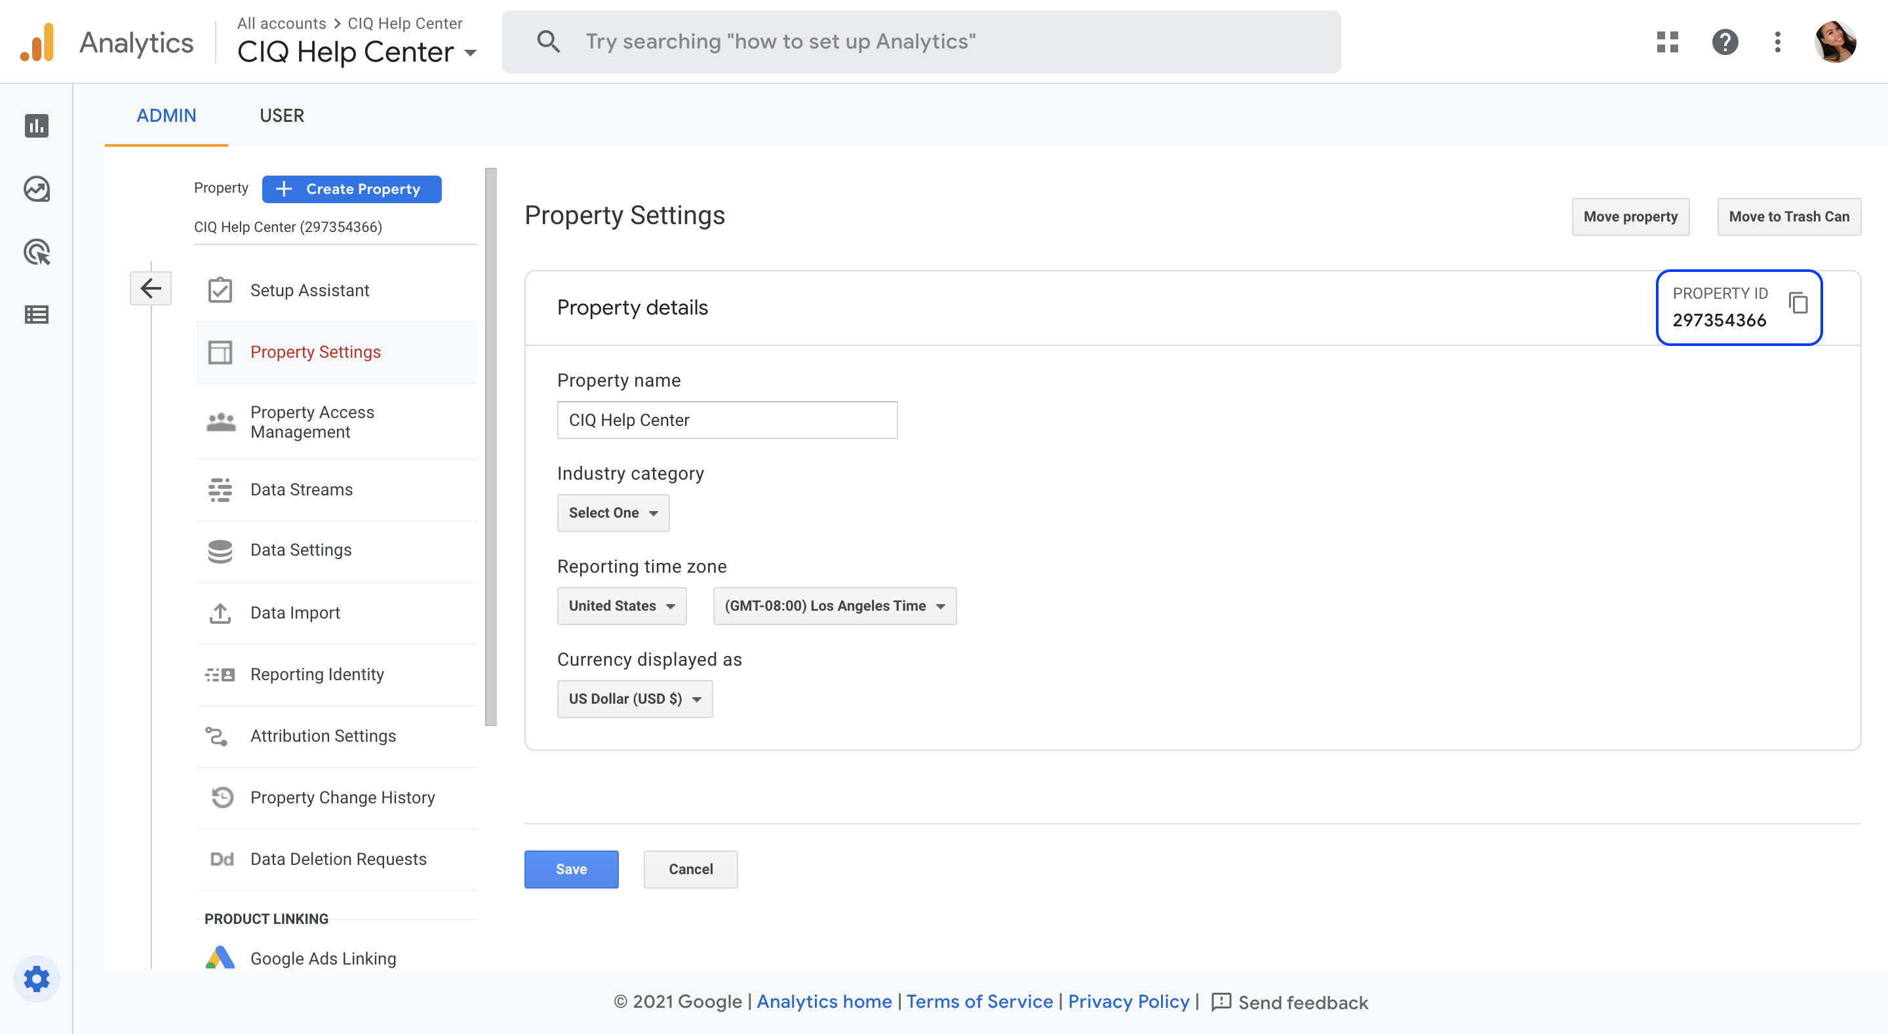Open Property Access Management

[336, 422]
